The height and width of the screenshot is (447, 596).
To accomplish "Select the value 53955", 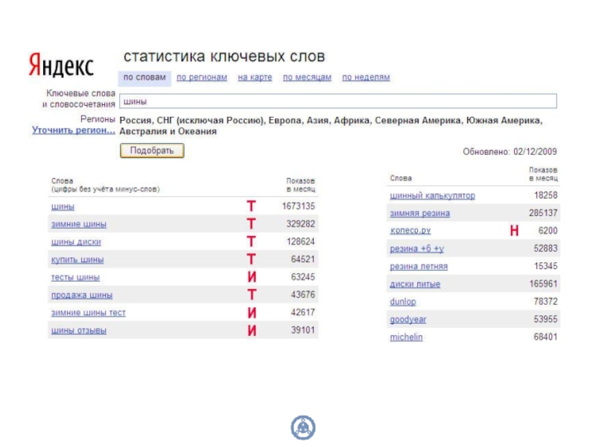I will [545, 320].
